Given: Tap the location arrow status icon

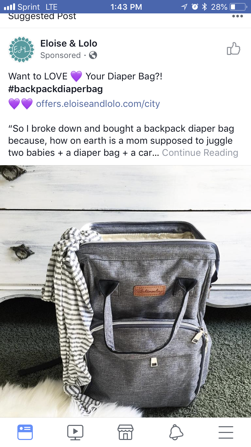Looking at the screenshot, I should pyautogui.click(x=184, y=7).
